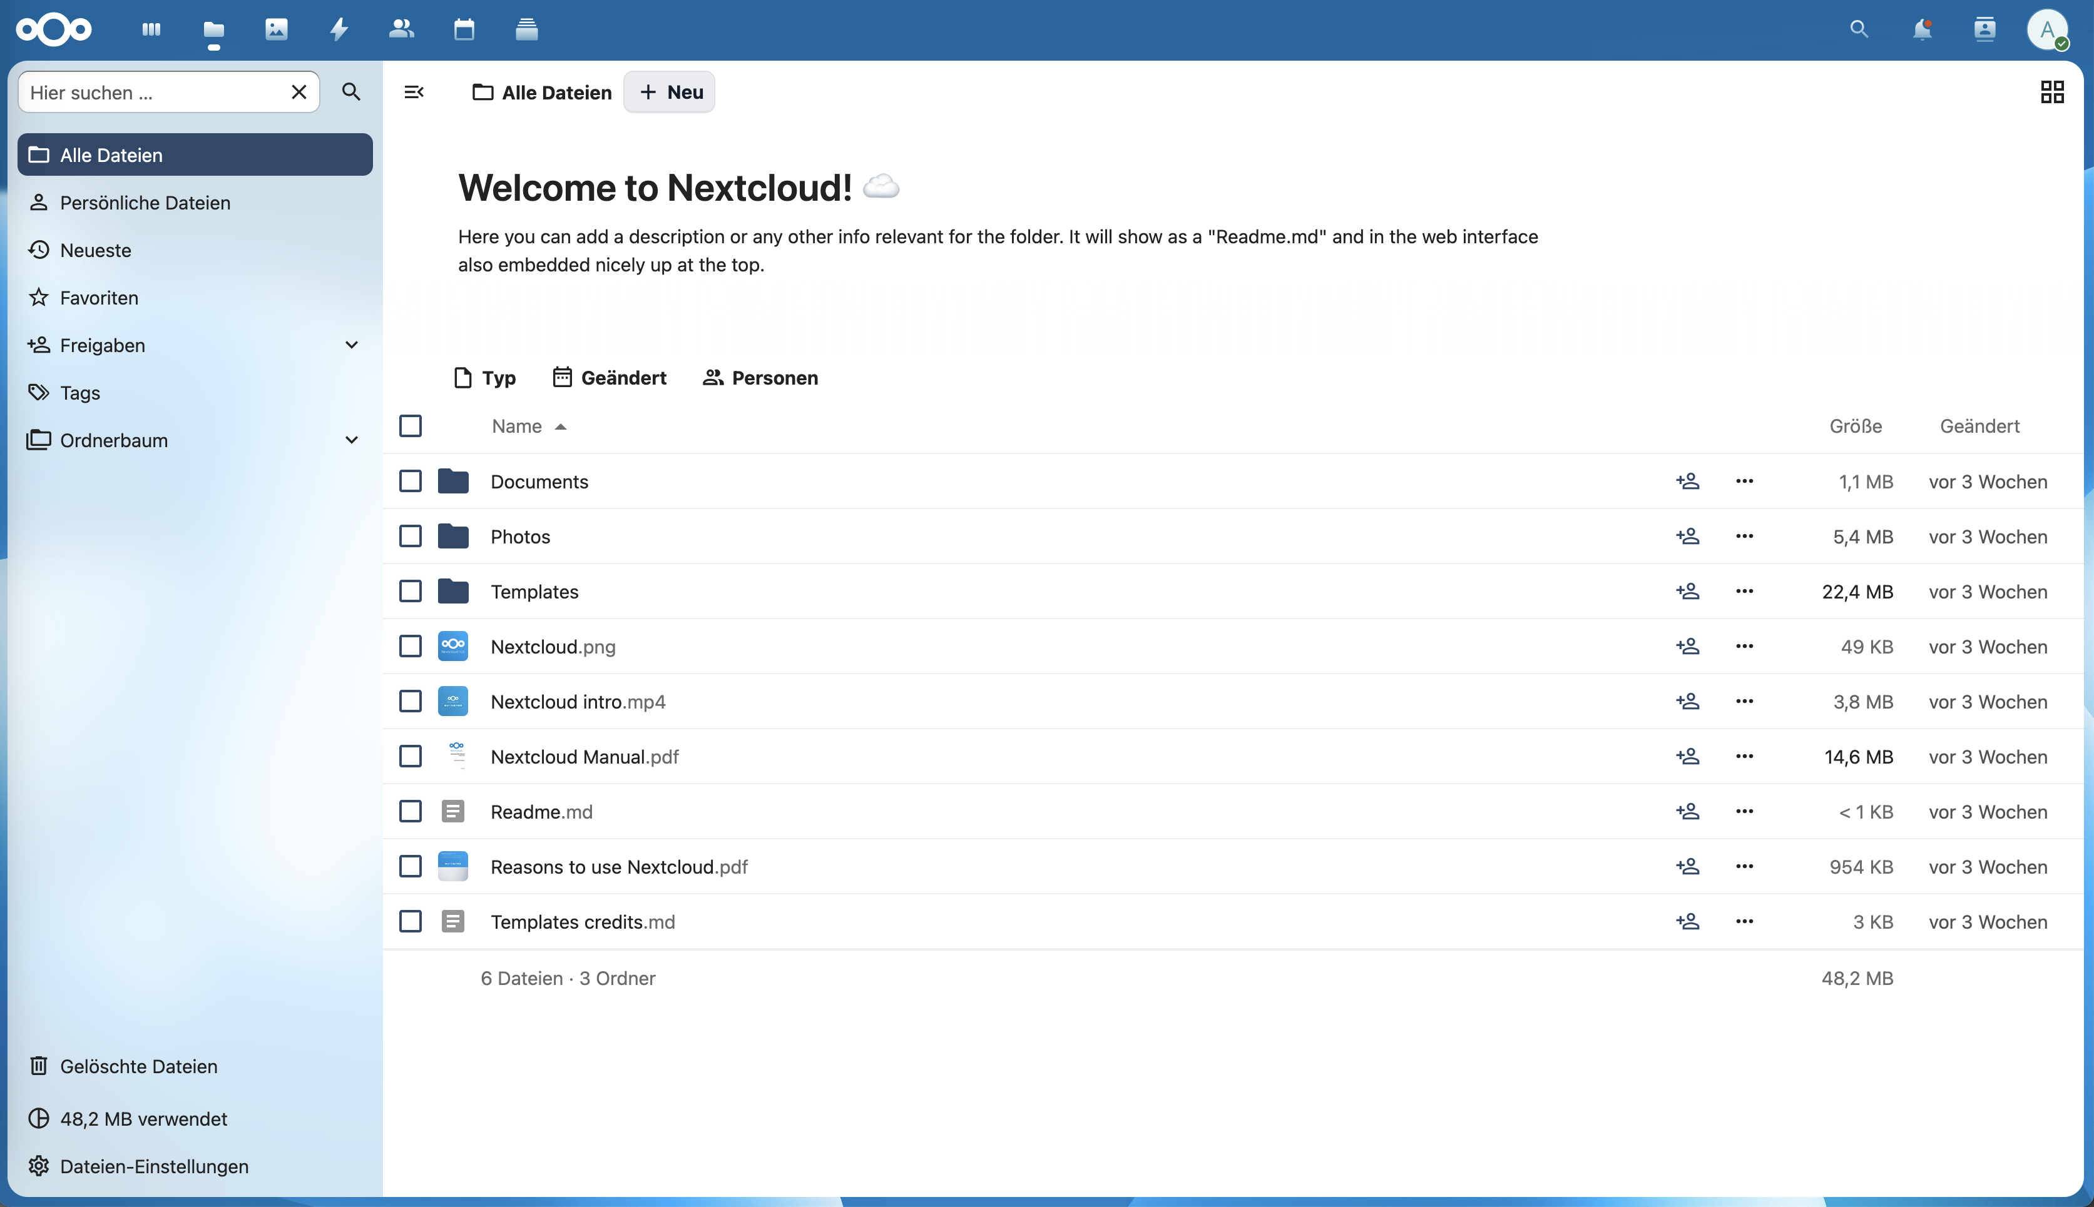Open the notifications bell icon
The image size is (2094, 1207).
(x=1921, y=30)
